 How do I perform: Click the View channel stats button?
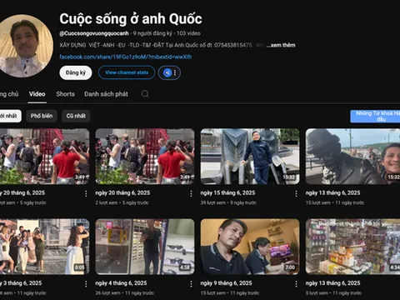[x=127, y=72]
